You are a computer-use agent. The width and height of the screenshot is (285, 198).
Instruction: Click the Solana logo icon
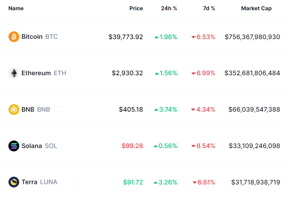click(14, 146)
